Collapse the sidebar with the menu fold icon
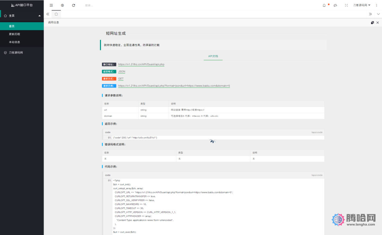This screenshot has height=235, width=382. [x=51, y=5]
